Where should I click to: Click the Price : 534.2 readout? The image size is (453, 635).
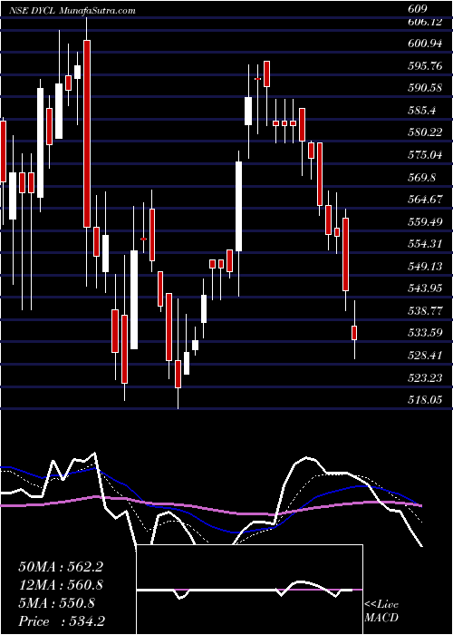(61, 621)
